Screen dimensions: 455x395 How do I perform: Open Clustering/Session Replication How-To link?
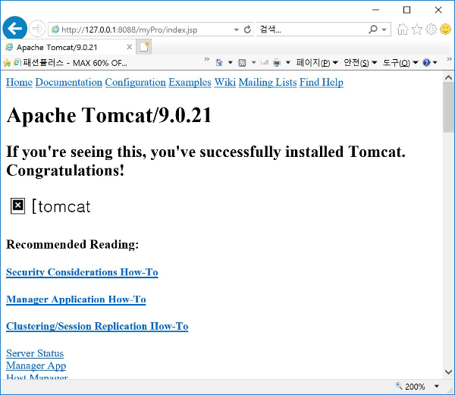(x=97, y=327)
